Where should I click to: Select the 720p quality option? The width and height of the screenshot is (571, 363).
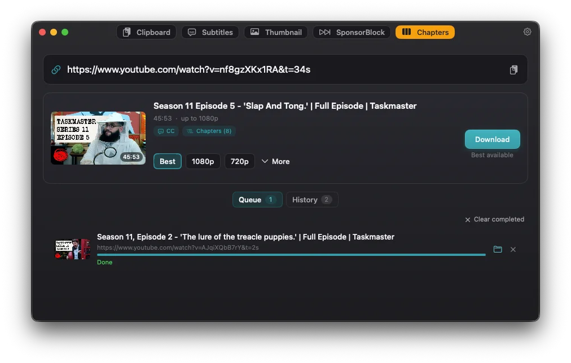coord(240,161)
